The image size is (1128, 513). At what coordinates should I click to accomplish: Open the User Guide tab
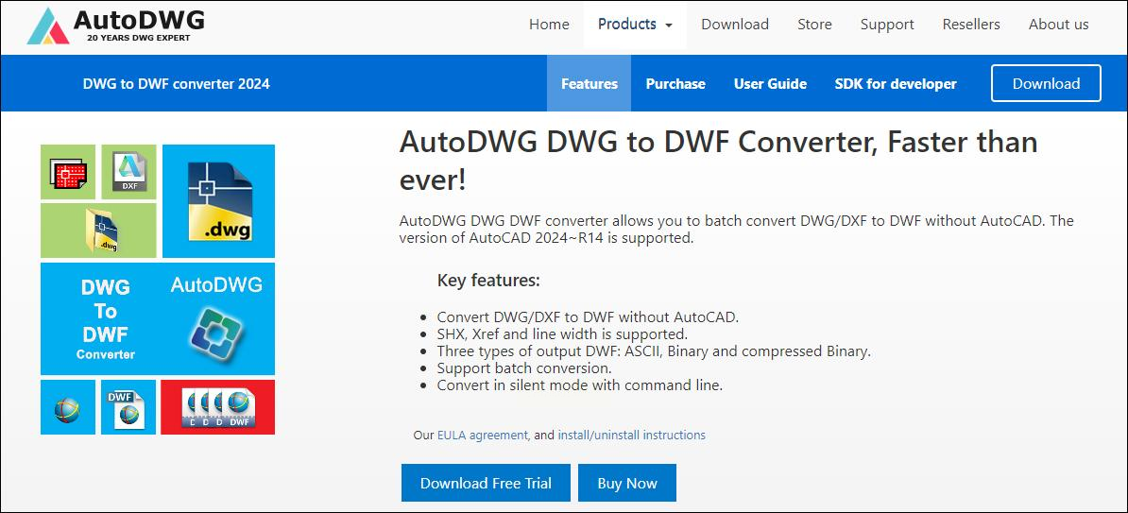[770, 83]
